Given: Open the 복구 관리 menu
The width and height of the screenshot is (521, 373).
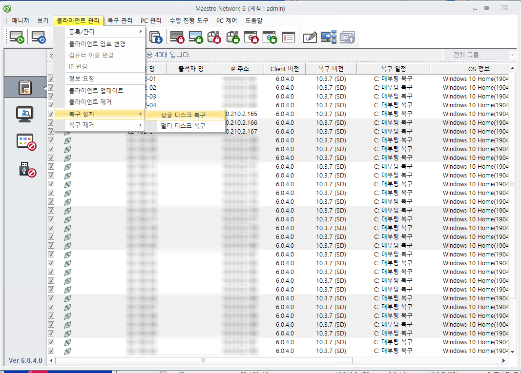Looking at the screenshot, I should (120, 20).
